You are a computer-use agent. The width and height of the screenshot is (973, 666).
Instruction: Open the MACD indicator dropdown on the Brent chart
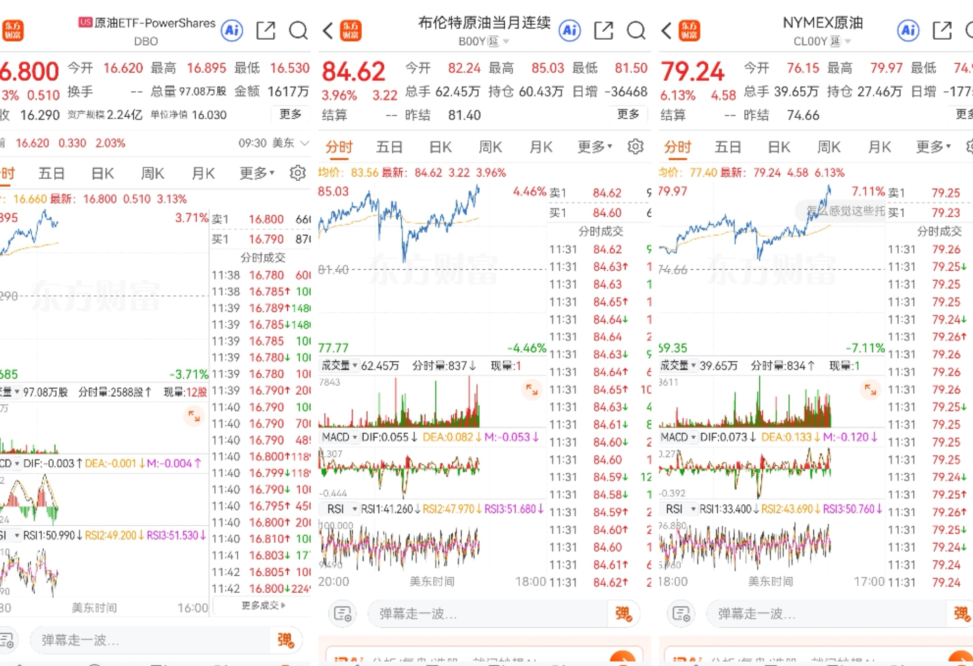(x=339, y=437)
